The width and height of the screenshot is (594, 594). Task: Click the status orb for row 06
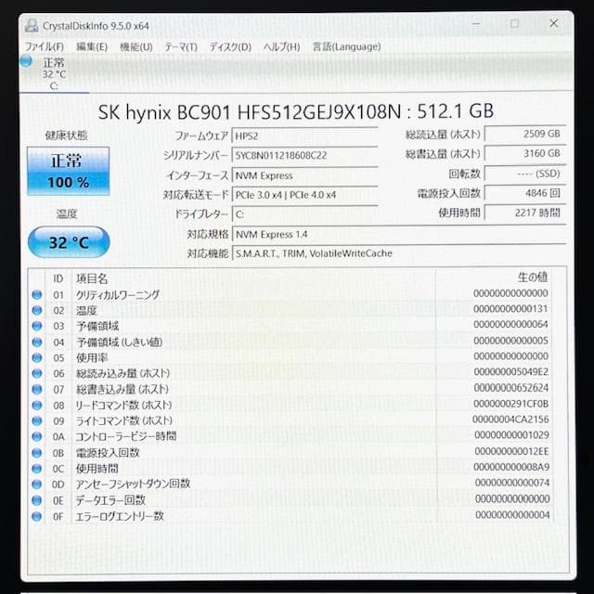(x=37, y=373)
